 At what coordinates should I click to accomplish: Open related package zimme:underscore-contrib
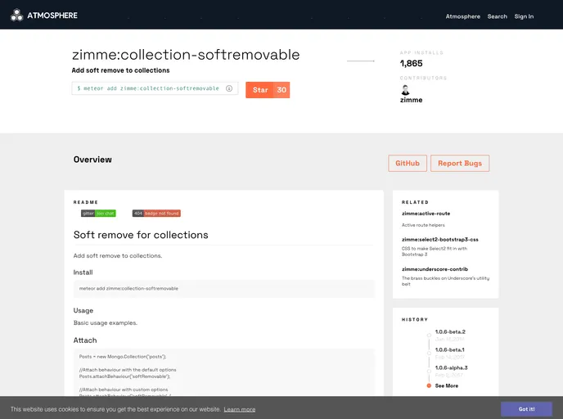point(435,269)
